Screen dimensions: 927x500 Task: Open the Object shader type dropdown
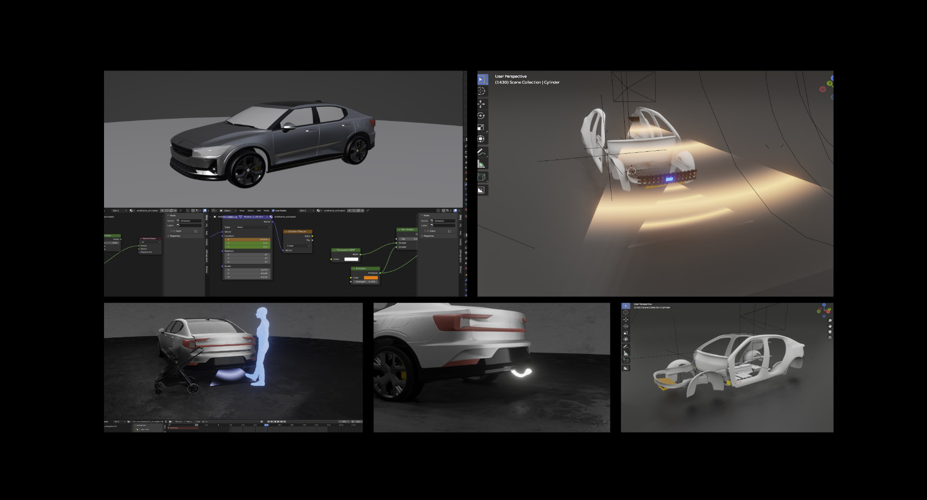click(227, 210)
